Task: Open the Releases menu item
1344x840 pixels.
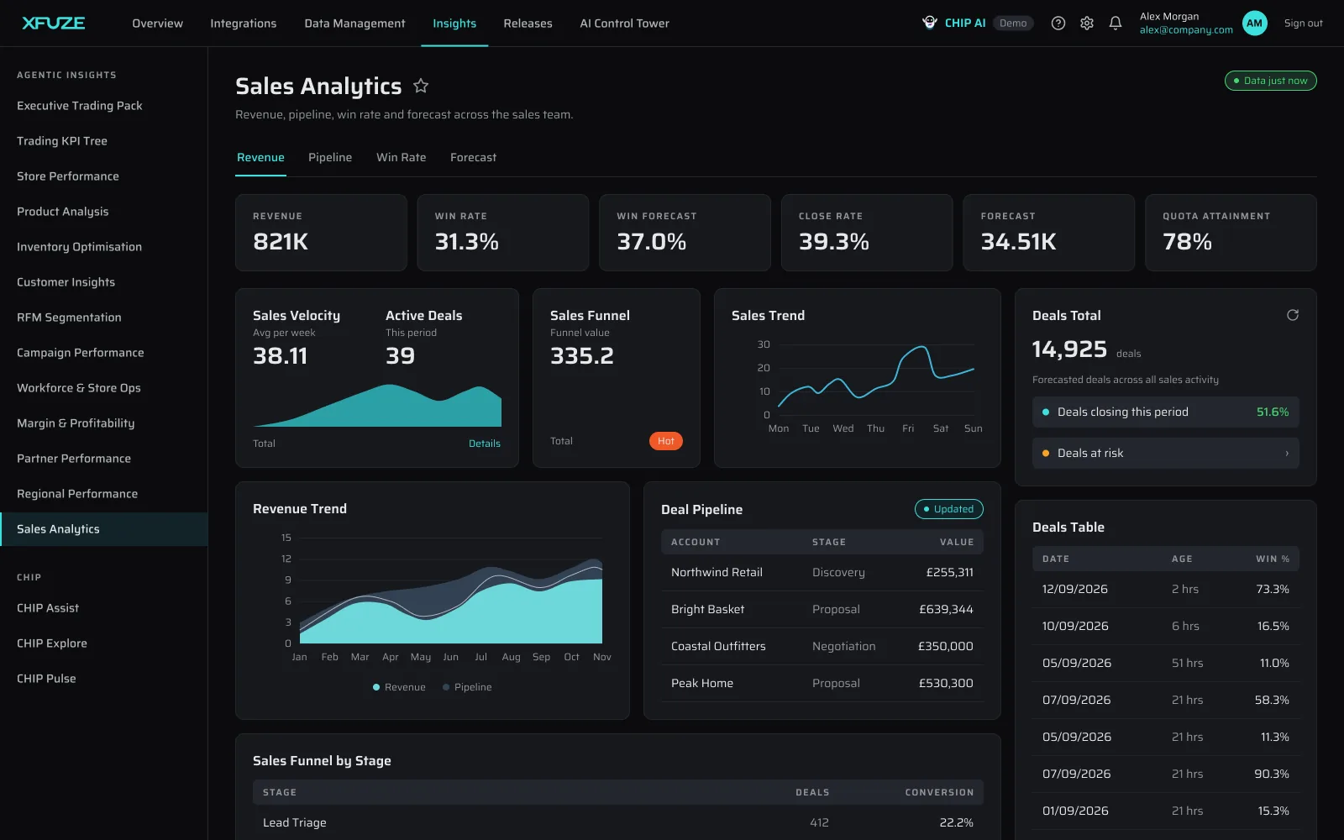Action: pyautogui.click(x=528, y=24)
